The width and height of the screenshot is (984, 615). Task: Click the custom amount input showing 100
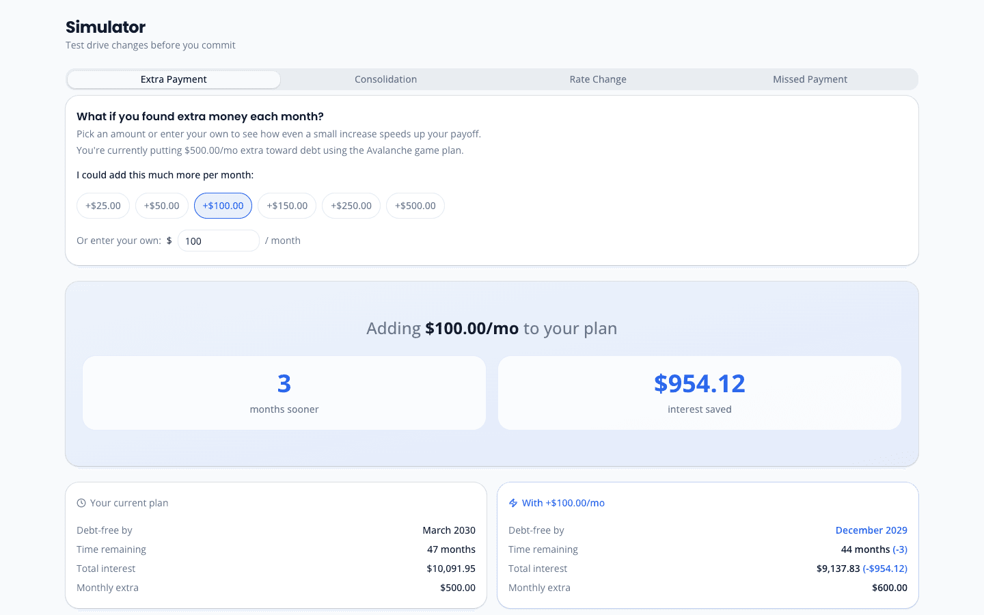218,240
